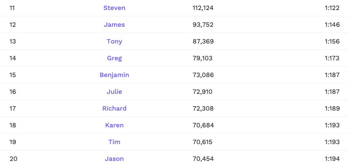Click the 1:189 ratio cell
The image size is (348, 166).
(332, 109)
